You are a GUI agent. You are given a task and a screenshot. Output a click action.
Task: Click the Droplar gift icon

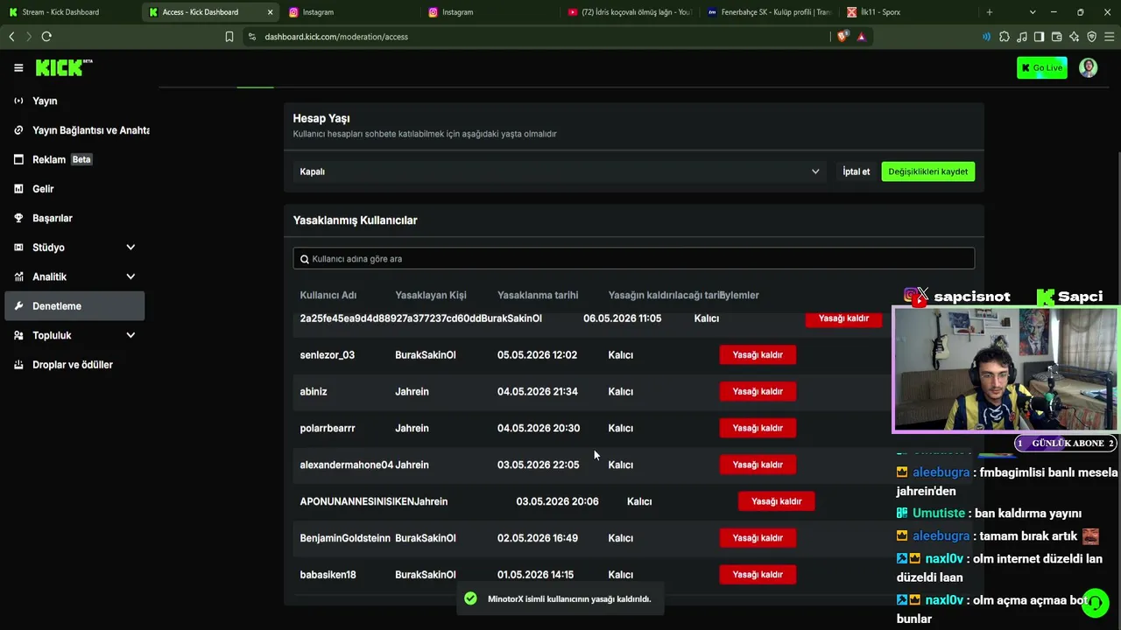(18, 365)
